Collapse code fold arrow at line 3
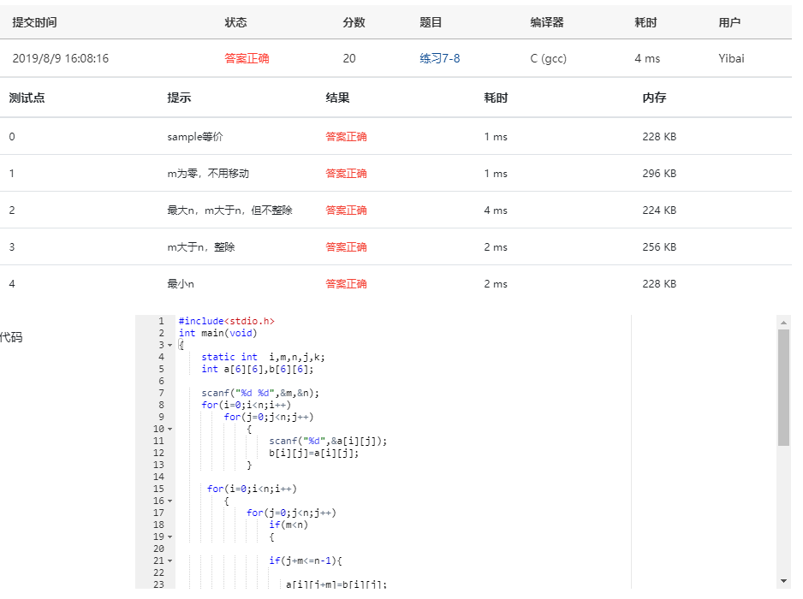 click(x=170, y=345)
